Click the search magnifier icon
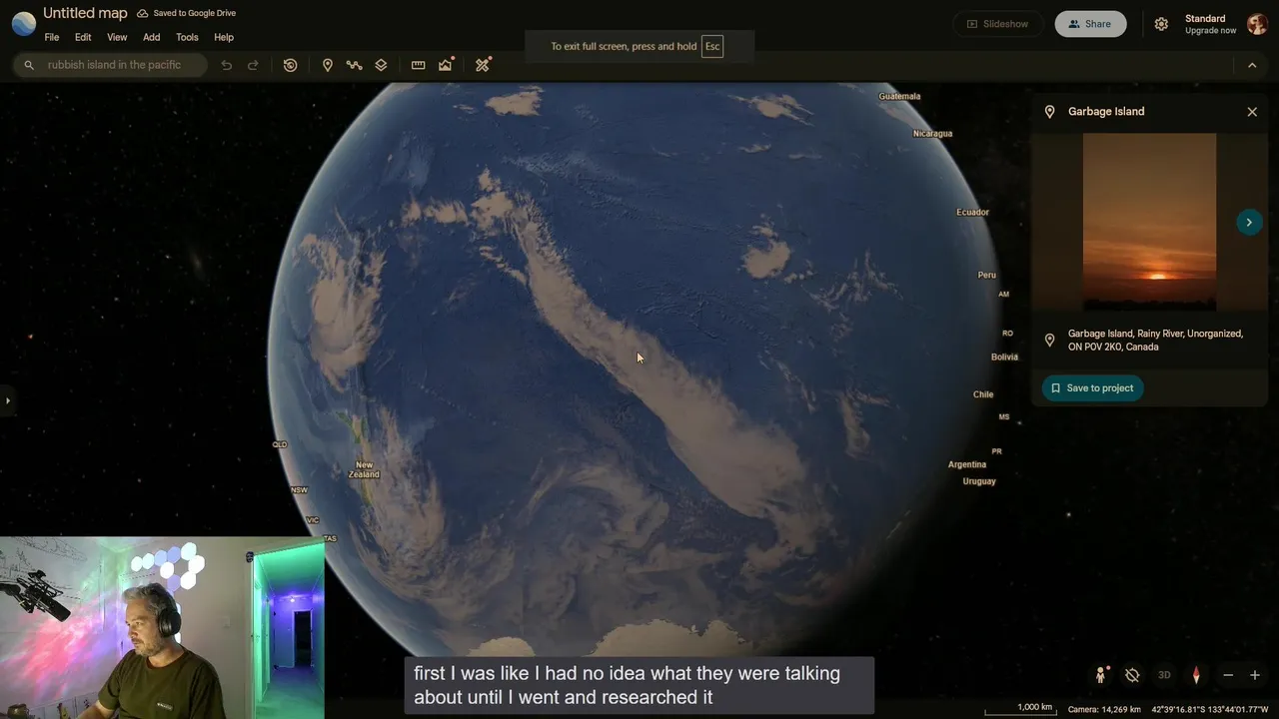Screen dimensions: 1279x719 pyautogui.click(x=29, y=65)
